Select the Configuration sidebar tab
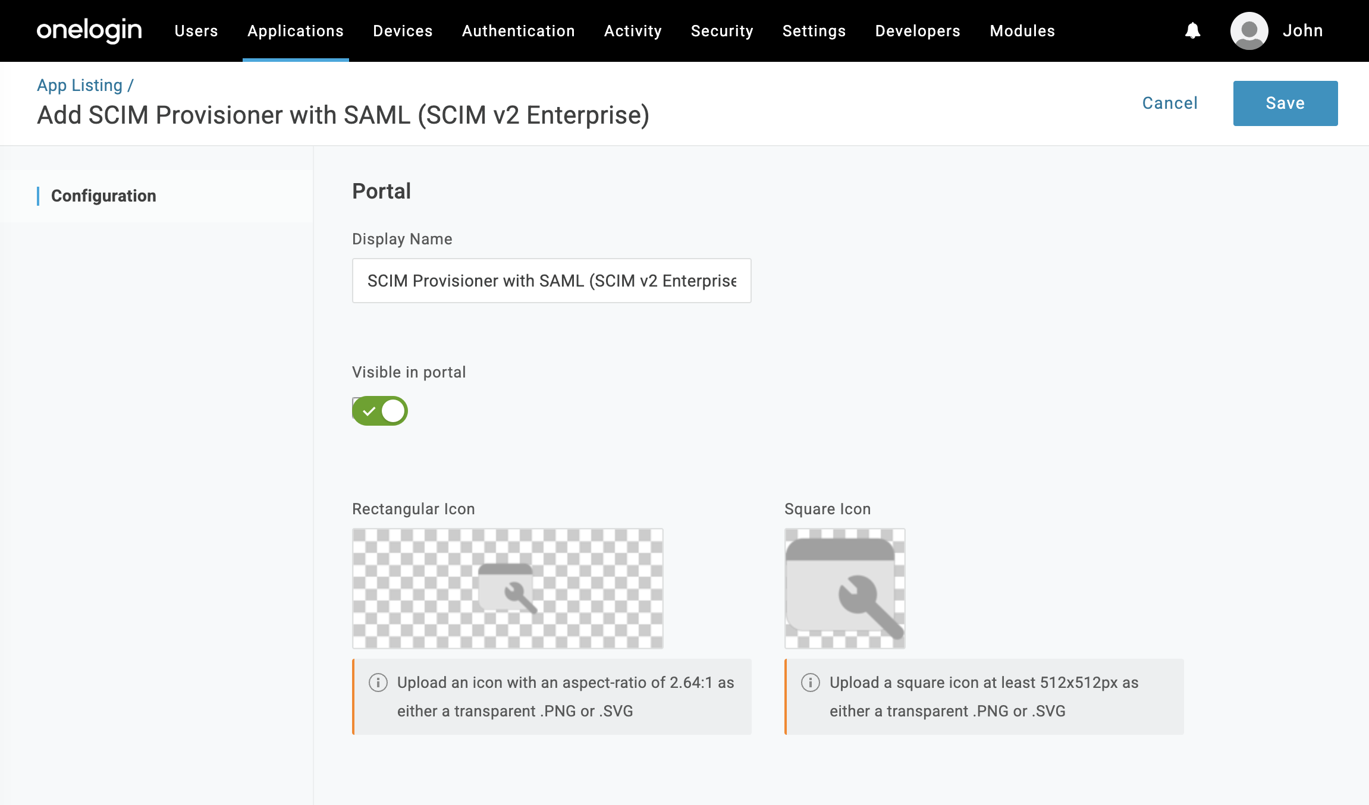 tap(103, 196)
